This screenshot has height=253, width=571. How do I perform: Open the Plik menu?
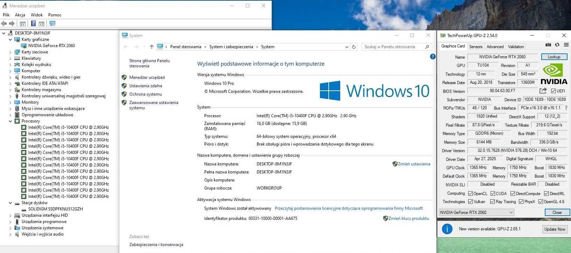point(6,15)
